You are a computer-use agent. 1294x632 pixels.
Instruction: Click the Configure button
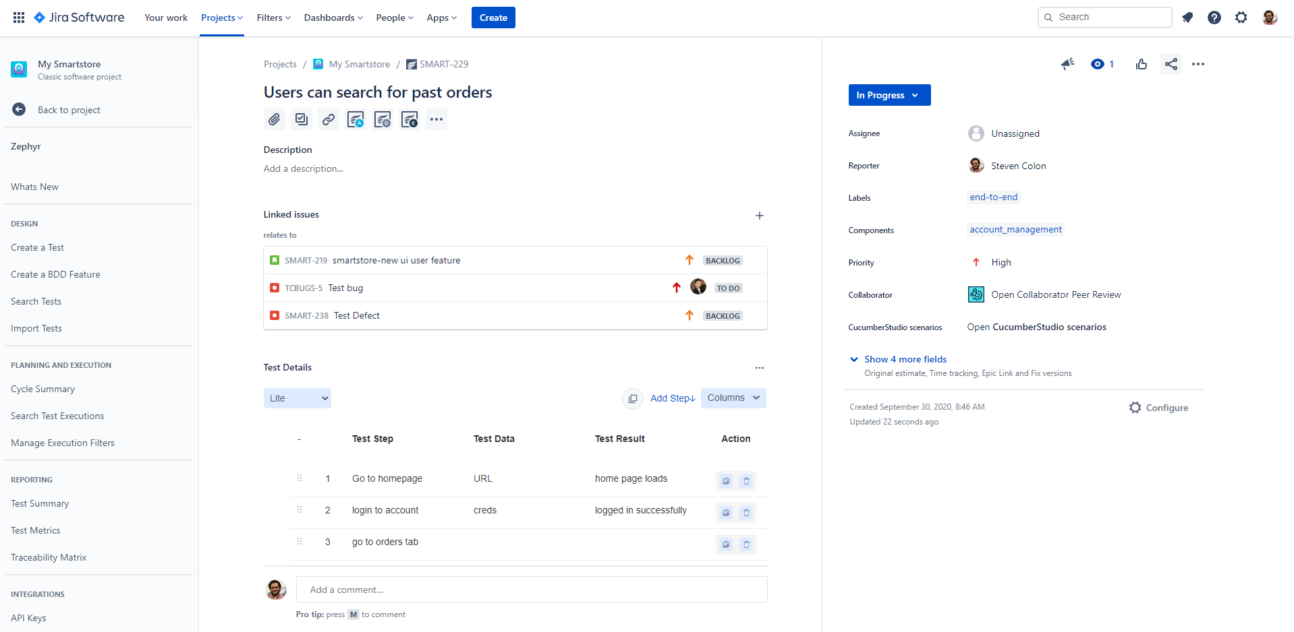click(x=1159, y=408)
